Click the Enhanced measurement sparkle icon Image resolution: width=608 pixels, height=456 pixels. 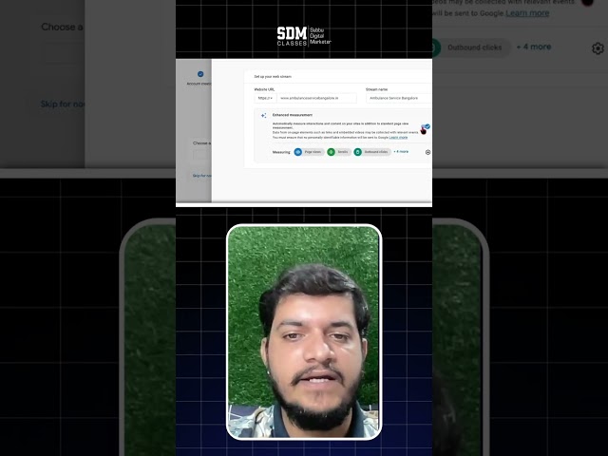point(264,115)
